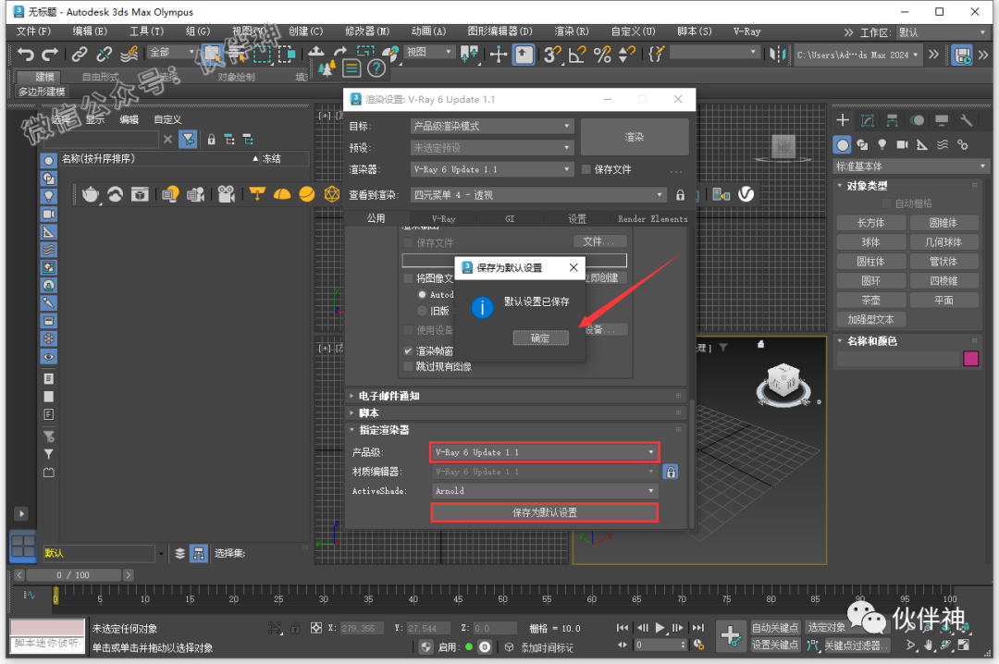Click the Redo arrow icon
The height and width of the screenshot is (664, 999).
[x=50, y=54]
